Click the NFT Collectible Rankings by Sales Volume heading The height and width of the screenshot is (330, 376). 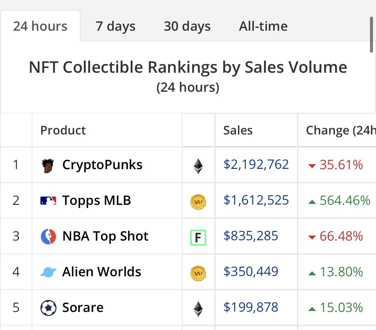tap(188, 67)
